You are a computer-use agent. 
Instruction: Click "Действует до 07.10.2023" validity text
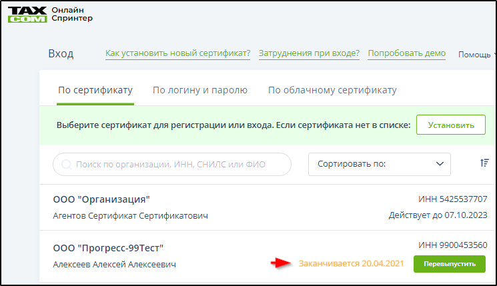click(x=438, y=215)
